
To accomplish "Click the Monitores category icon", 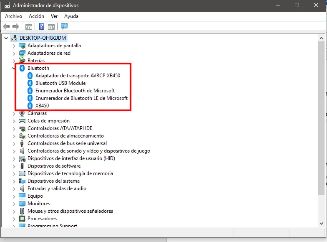I will point(22,204).
